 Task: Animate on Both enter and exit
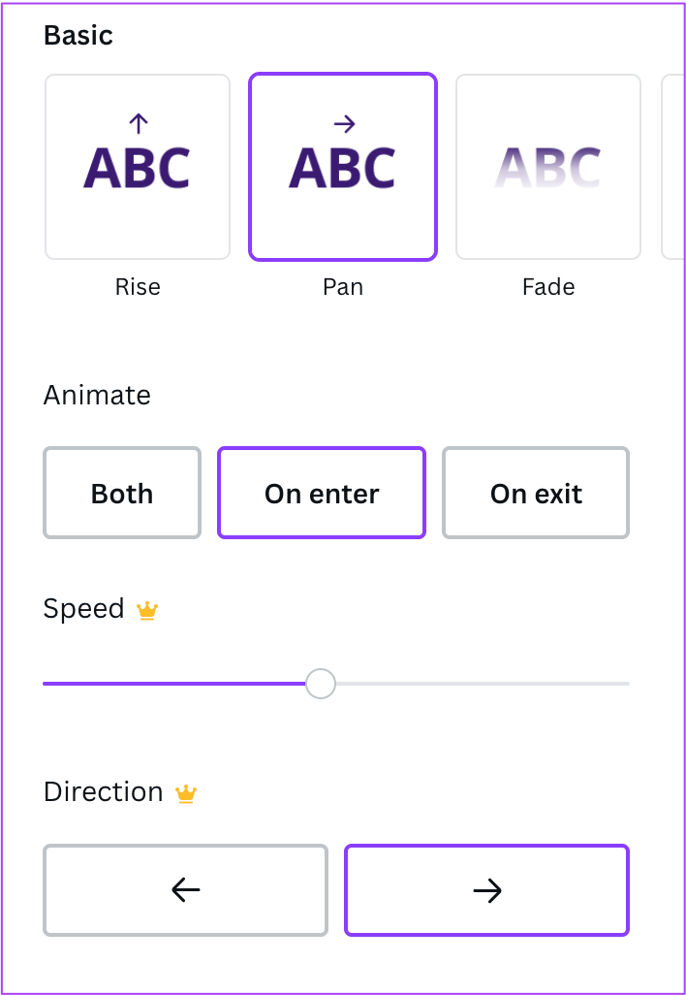pos(122,493)
